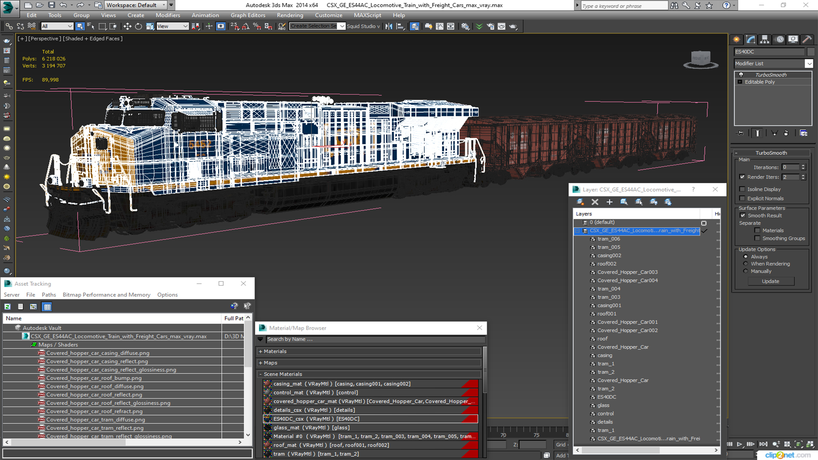The height and width of the screenshot is (460, 818).
Task: Click the Bind to Space Warp tool
Action: pos(32,26)
